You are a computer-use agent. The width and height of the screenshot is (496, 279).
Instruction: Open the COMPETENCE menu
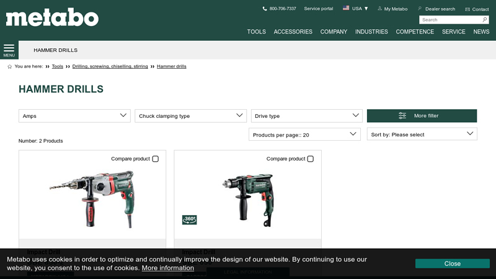pos(415,32)
